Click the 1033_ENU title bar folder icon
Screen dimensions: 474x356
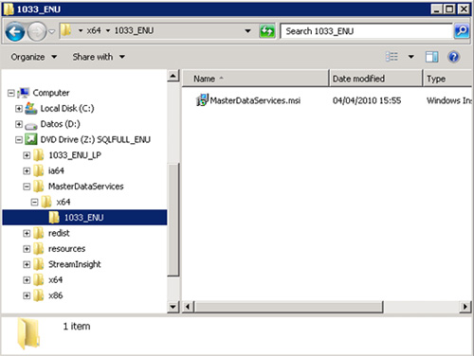point(8,9)
